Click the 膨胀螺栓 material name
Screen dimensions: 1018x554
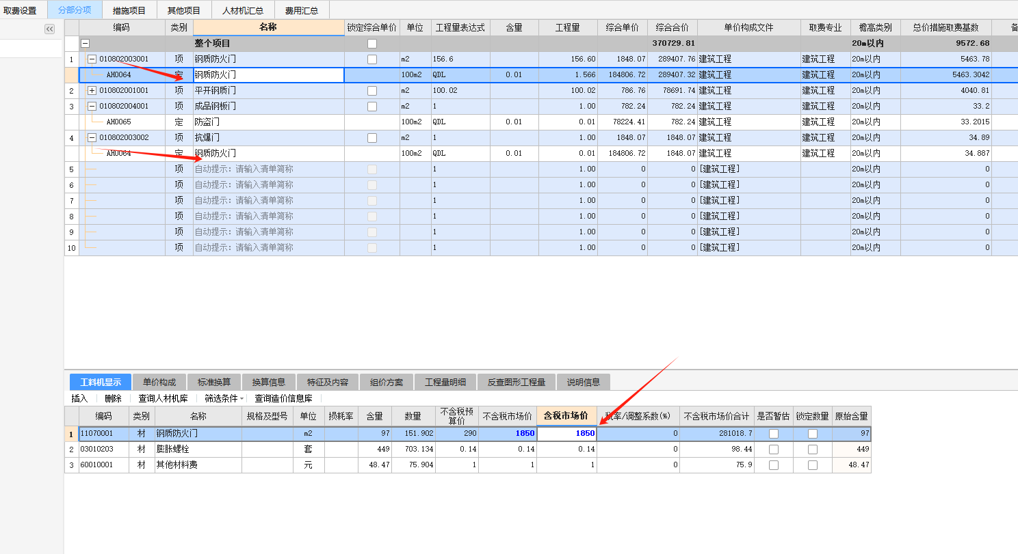(173, 449)
